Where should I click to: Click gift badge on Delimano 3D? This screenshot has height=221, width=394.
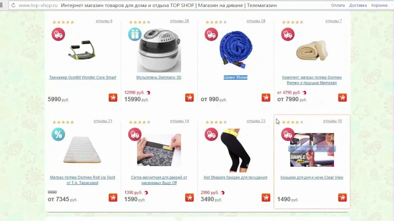point(135,34)
